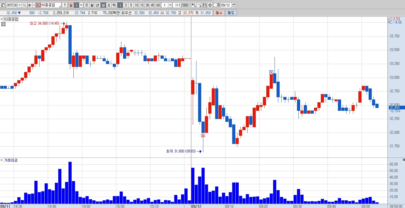This screenshot has height=208, width=405.
Task: Click the exclamation info icon
Action: (x=65, y=5)
